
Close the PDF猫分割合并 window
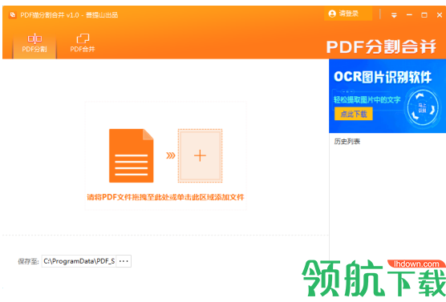(x=439, y=15)
